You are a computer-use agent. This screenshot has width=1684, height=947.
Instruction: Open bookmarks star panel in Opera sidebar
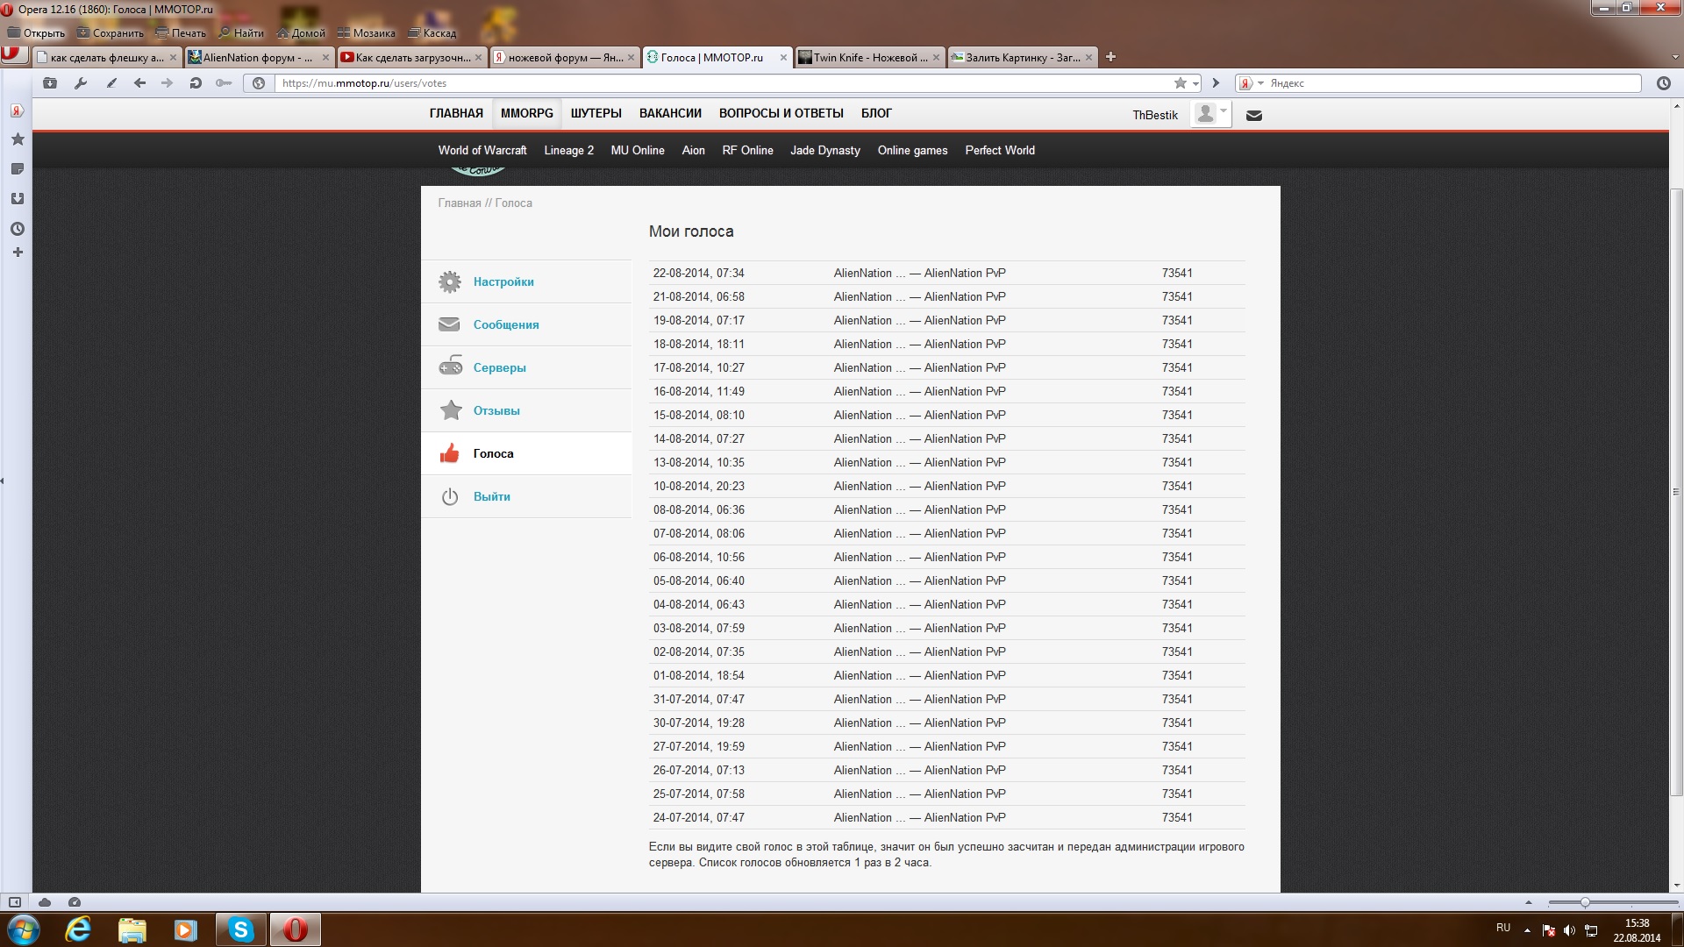coord(17,139)
